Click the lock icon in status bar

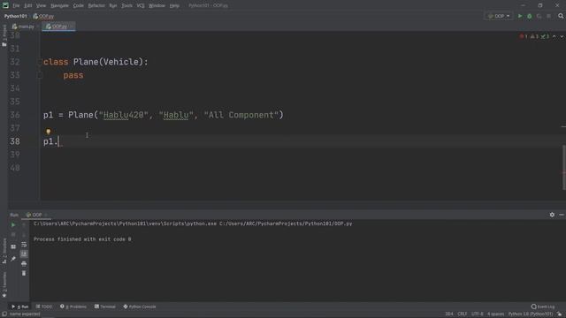(559, 314)
